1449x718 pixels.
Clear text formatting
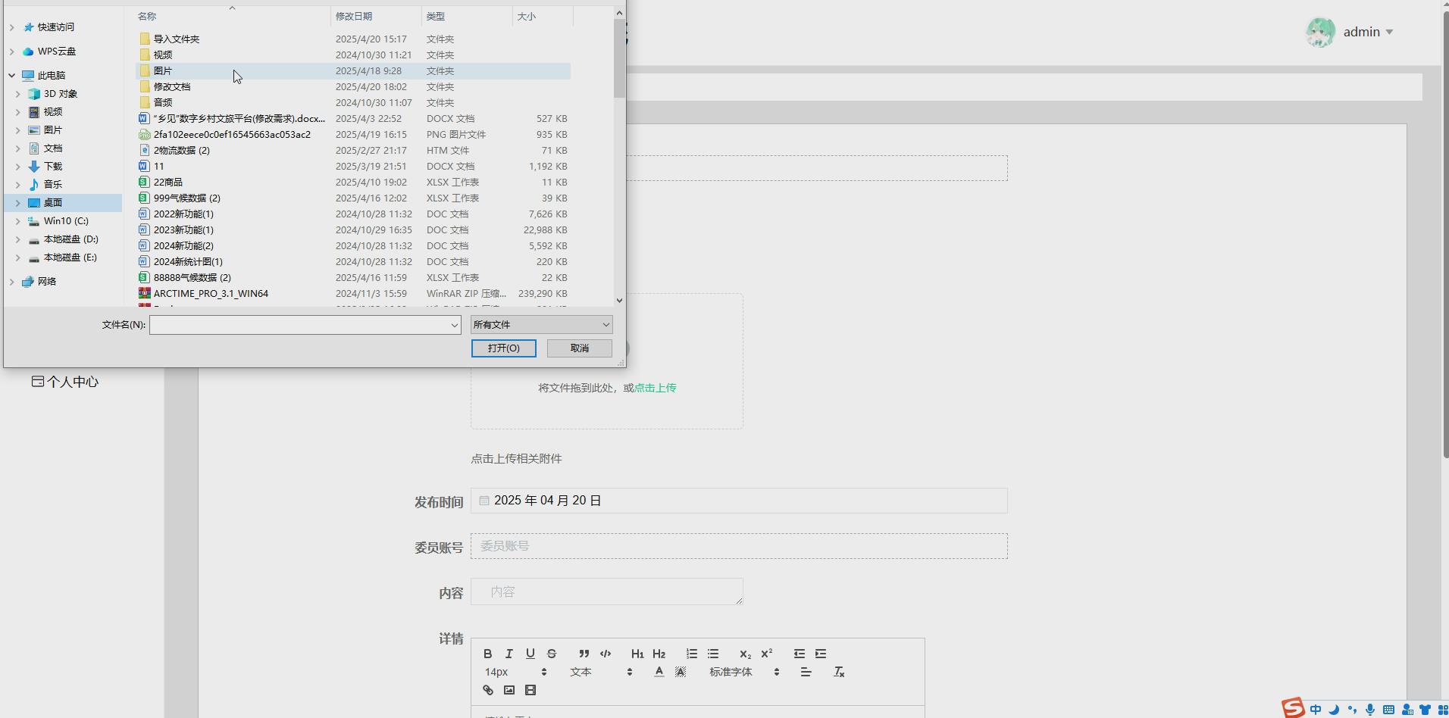tap(839, 672)
